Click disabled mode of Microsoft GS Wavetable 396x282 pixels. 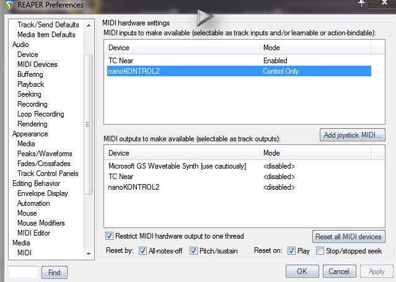[279, 166]
